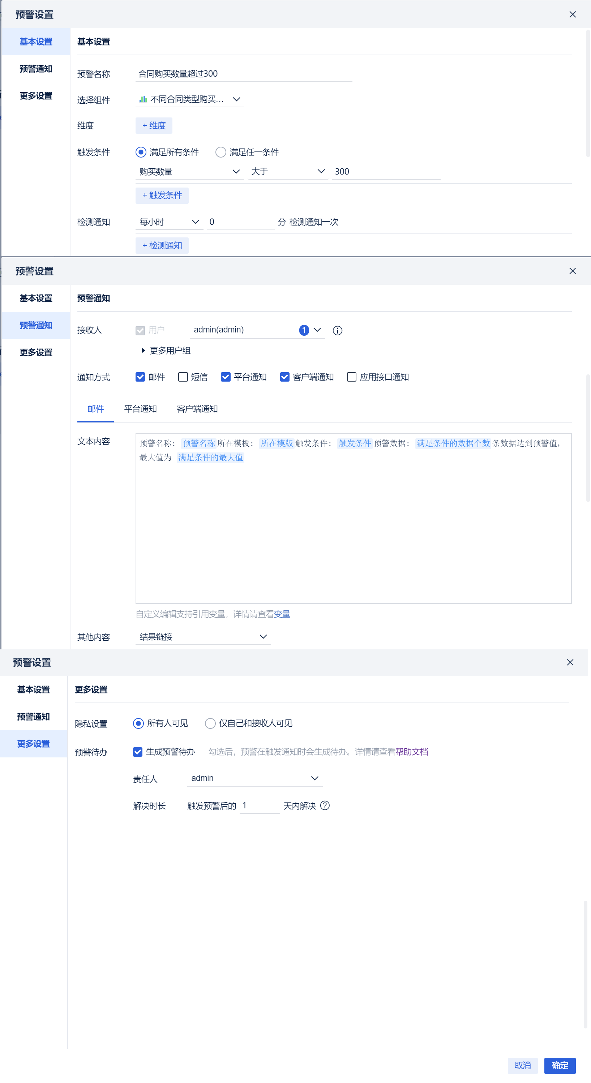Toggle the 平台通知 checkbox under 通知方式
The width and height of the screenshot is (591, 1083).
[x=226, y=377]
